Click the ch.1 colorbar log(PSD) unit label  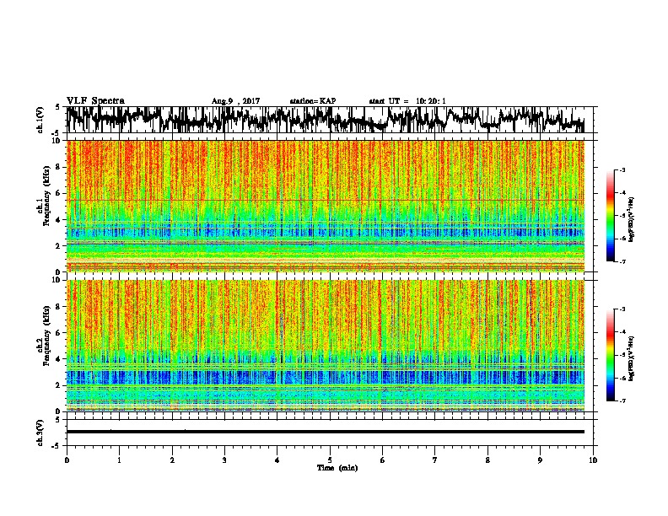point(632,220)
